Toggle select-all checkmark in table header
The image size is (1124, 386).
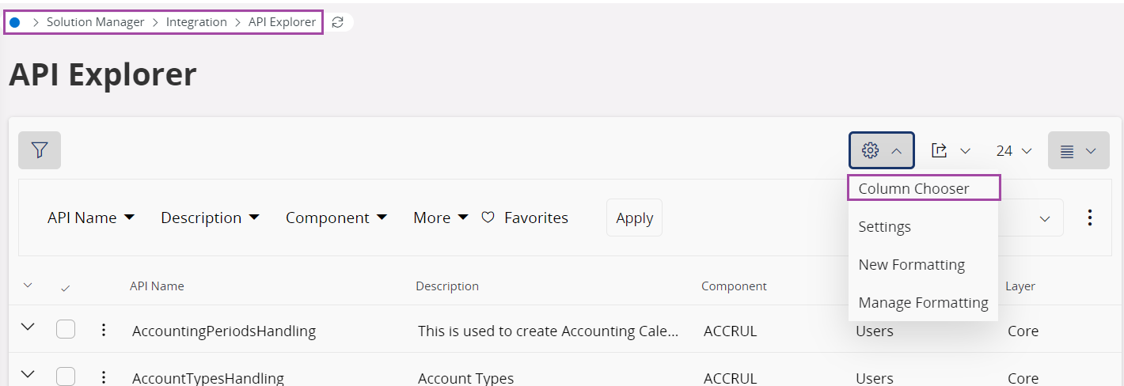click(66, 287)
